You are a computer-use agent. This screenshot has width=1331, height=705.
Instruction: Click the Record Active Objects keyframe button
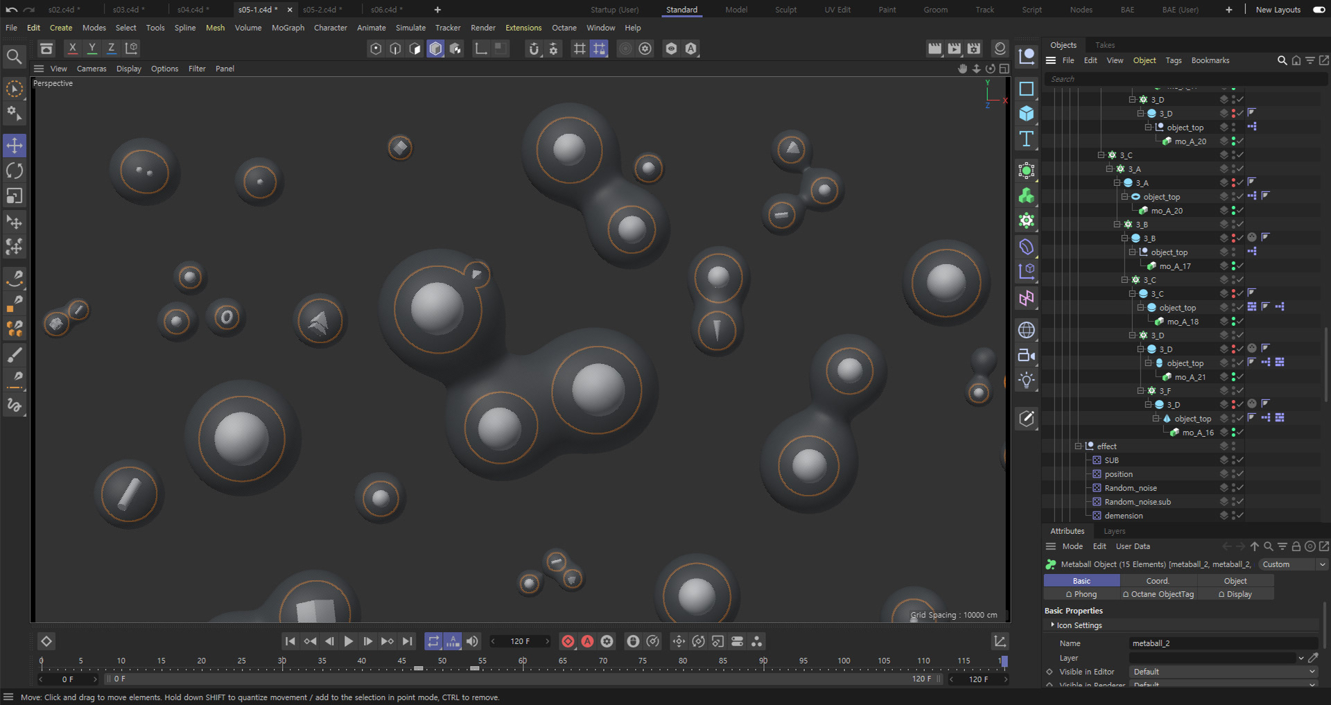click(x=568, y=641)
